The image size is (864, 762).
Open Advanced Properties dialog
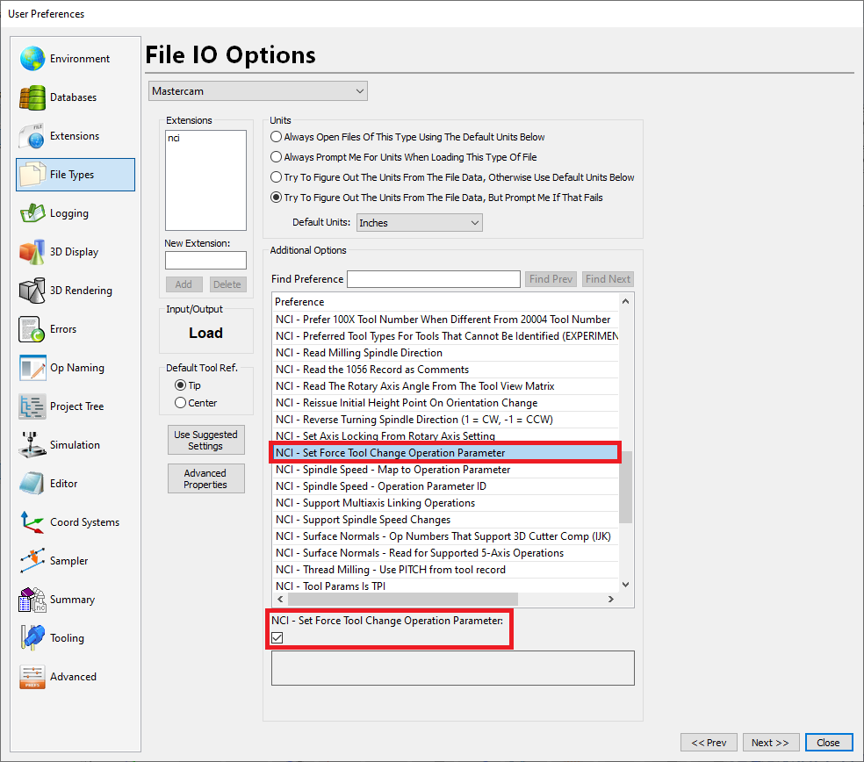[205, 478]
